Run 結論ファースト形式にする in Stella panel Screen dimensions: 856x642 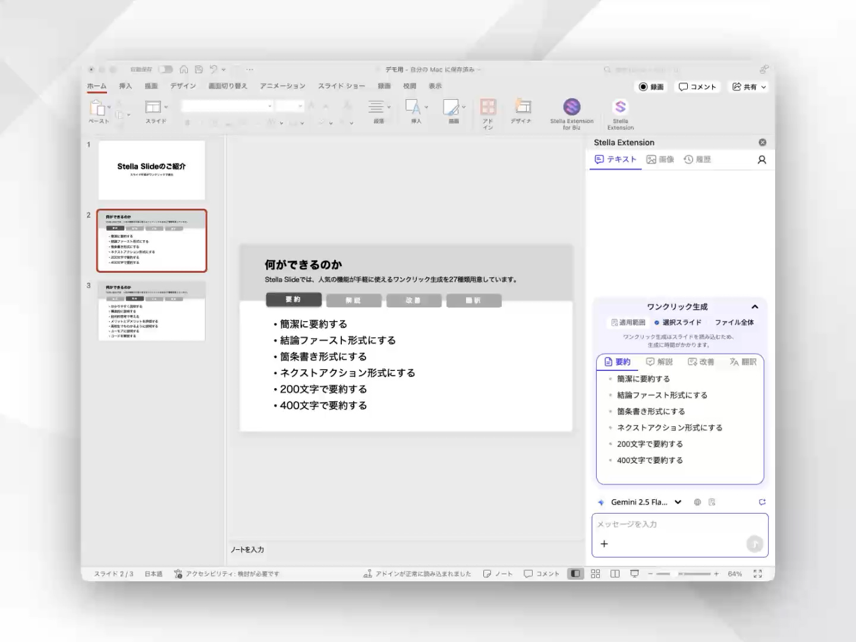pyautogui.click(x=662, y=395)
